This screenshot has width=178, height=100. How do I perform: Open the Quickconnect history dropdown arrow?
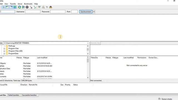[94, 12]
